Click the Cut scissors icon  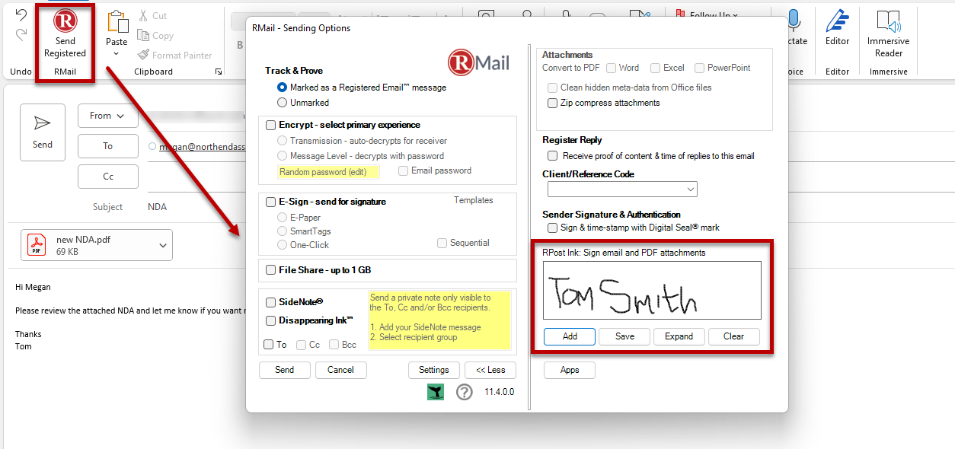[x=143, y=15]
